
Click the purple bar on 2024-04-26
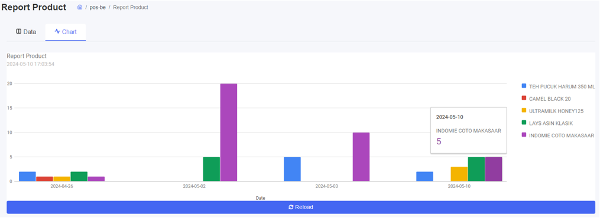tap(96, 179)
